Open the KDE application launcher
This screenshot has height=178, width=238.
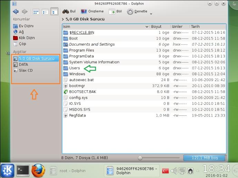click(8, 170)
